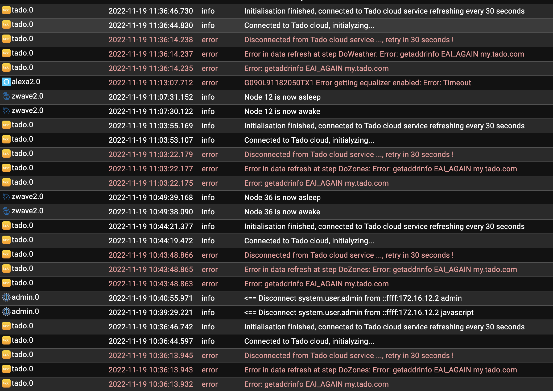
Task: Click the zwave2.0 icon beside 'Node 36 is now asleep'
Action: pyautogui.click(x=6, y=197)
